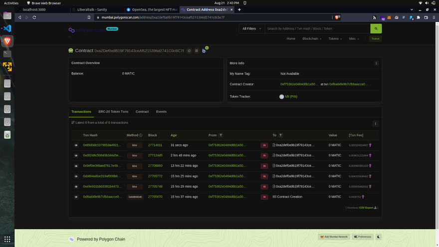Preview details of the 27714011 block transaction
The image size is (439, 247).
point(76,145)
